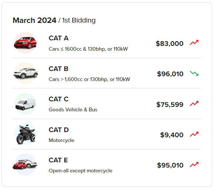
Task: Select the white van CAT C icon
Action: click(x=25, y=104)
